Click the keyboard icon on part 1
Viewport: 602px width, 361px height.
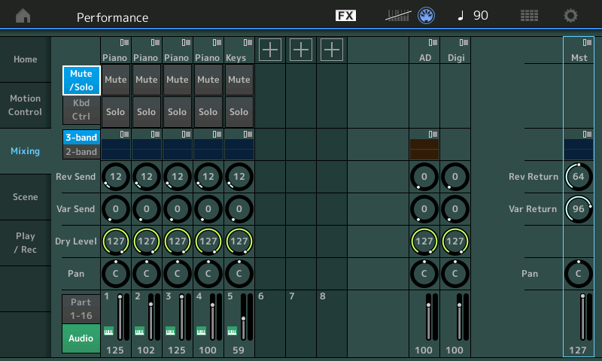click(x=108, y=330)
